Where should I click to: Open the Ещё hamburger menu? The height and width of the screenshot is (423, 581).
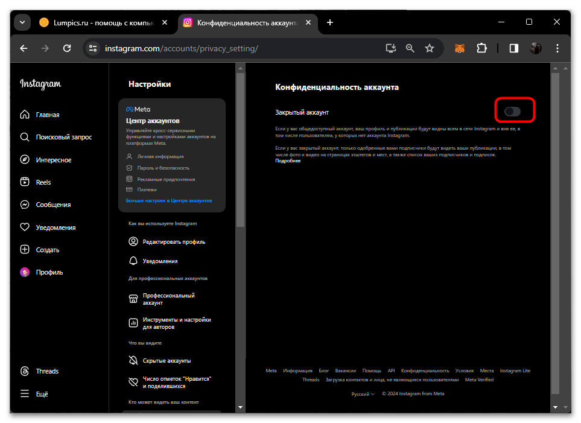coord(34,393)
